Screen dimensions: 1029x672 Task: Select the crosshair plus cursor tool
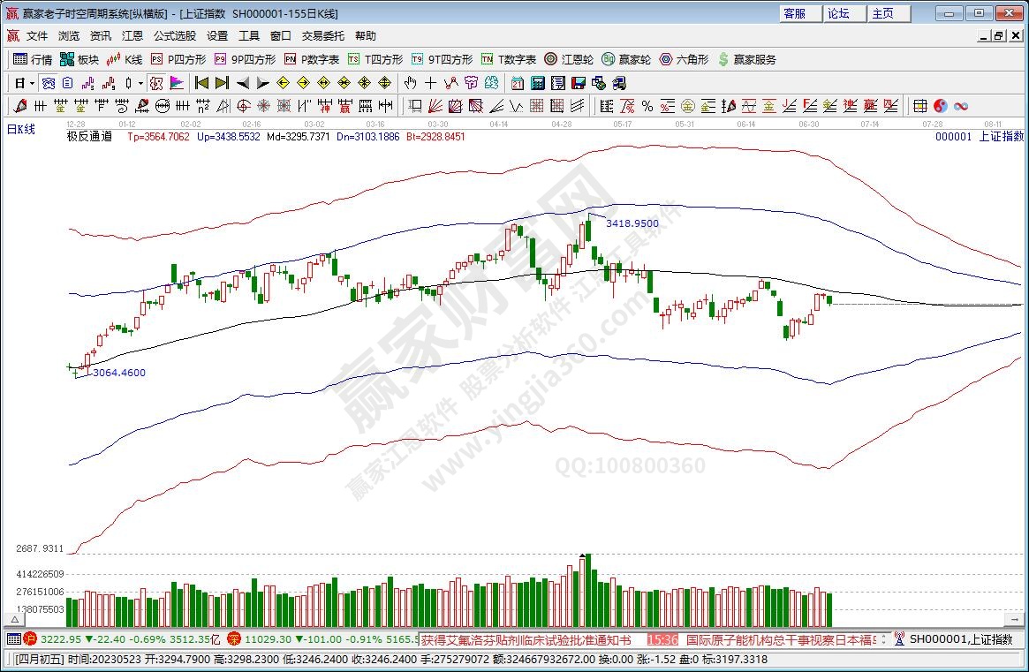pos(430,83)
